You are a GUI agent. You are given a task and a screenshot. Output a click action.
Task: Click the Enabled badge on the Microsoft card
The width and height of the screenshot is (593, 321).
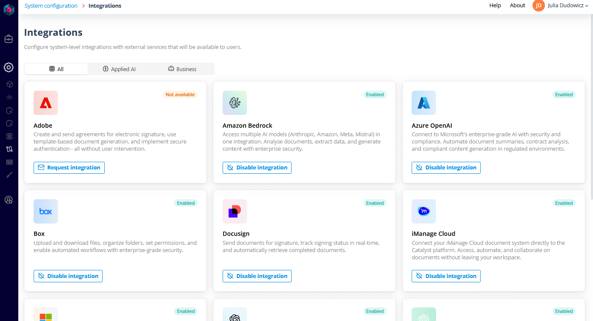pyautogui.click(x=186, y=311)
